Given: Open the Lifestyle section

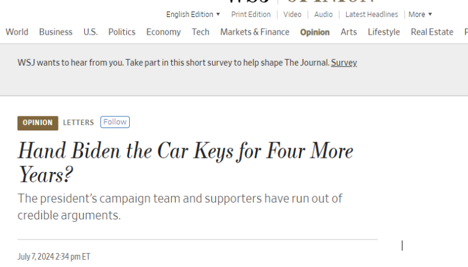Looking at the screenshot, I should point(384,32).
